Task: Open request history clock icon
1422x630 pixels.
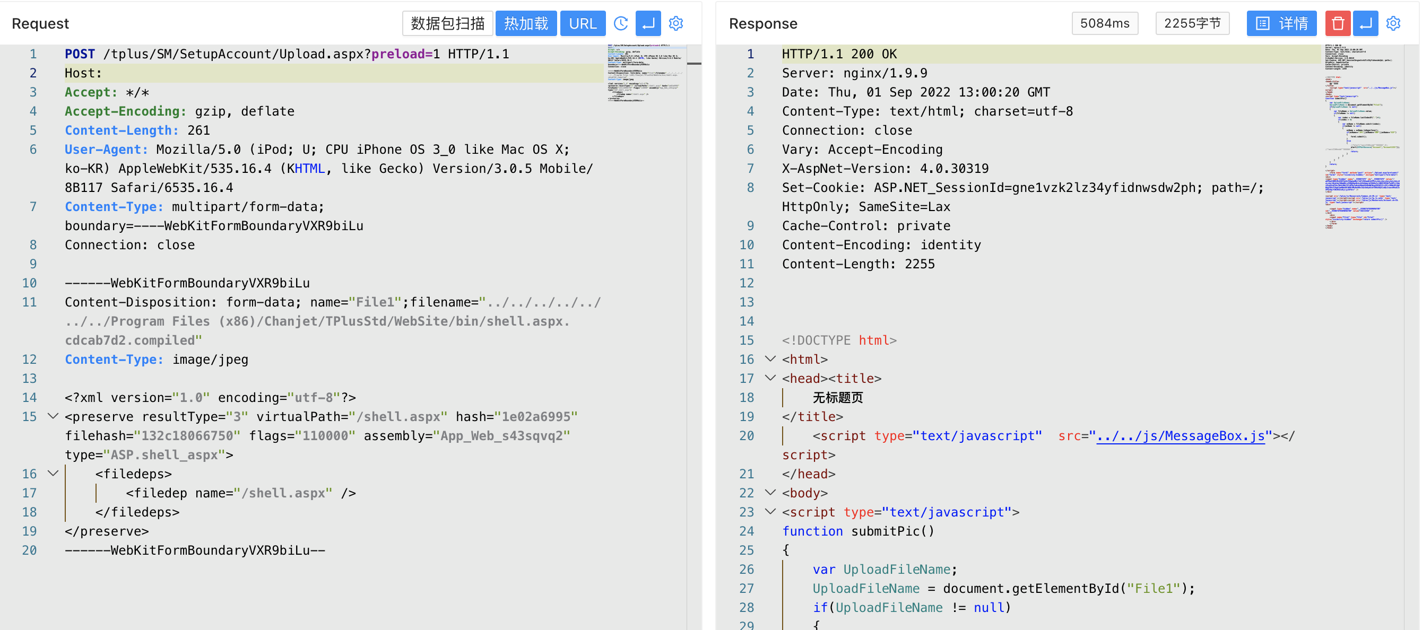Action: point(620,23)
